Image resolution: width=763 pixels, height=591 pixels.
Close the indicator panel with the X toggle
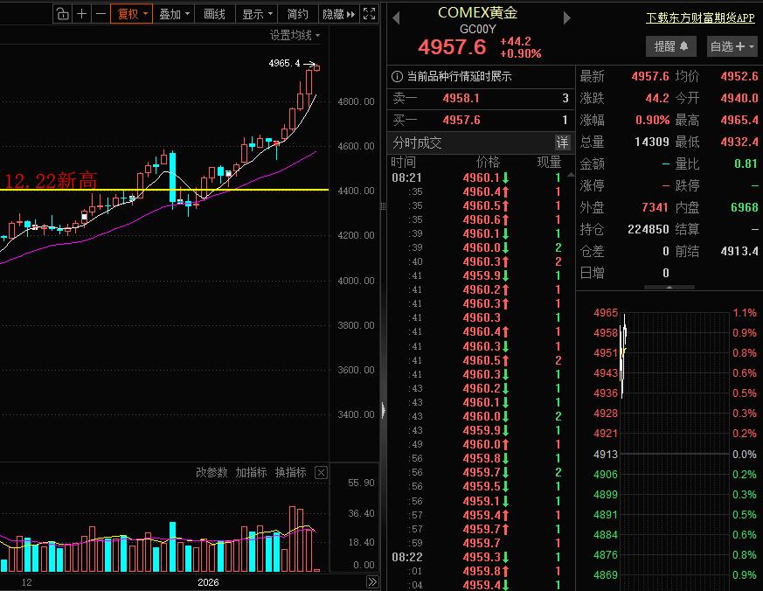tap(321, 472)
